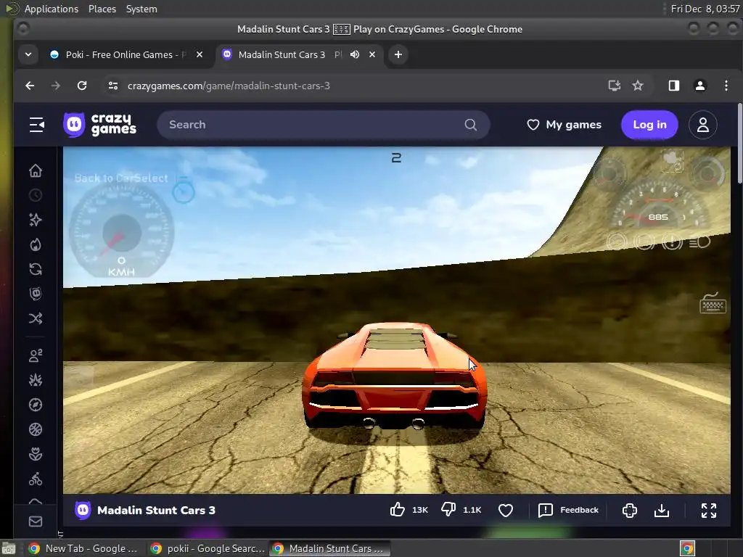Click the address bar URL

(229, 86)
